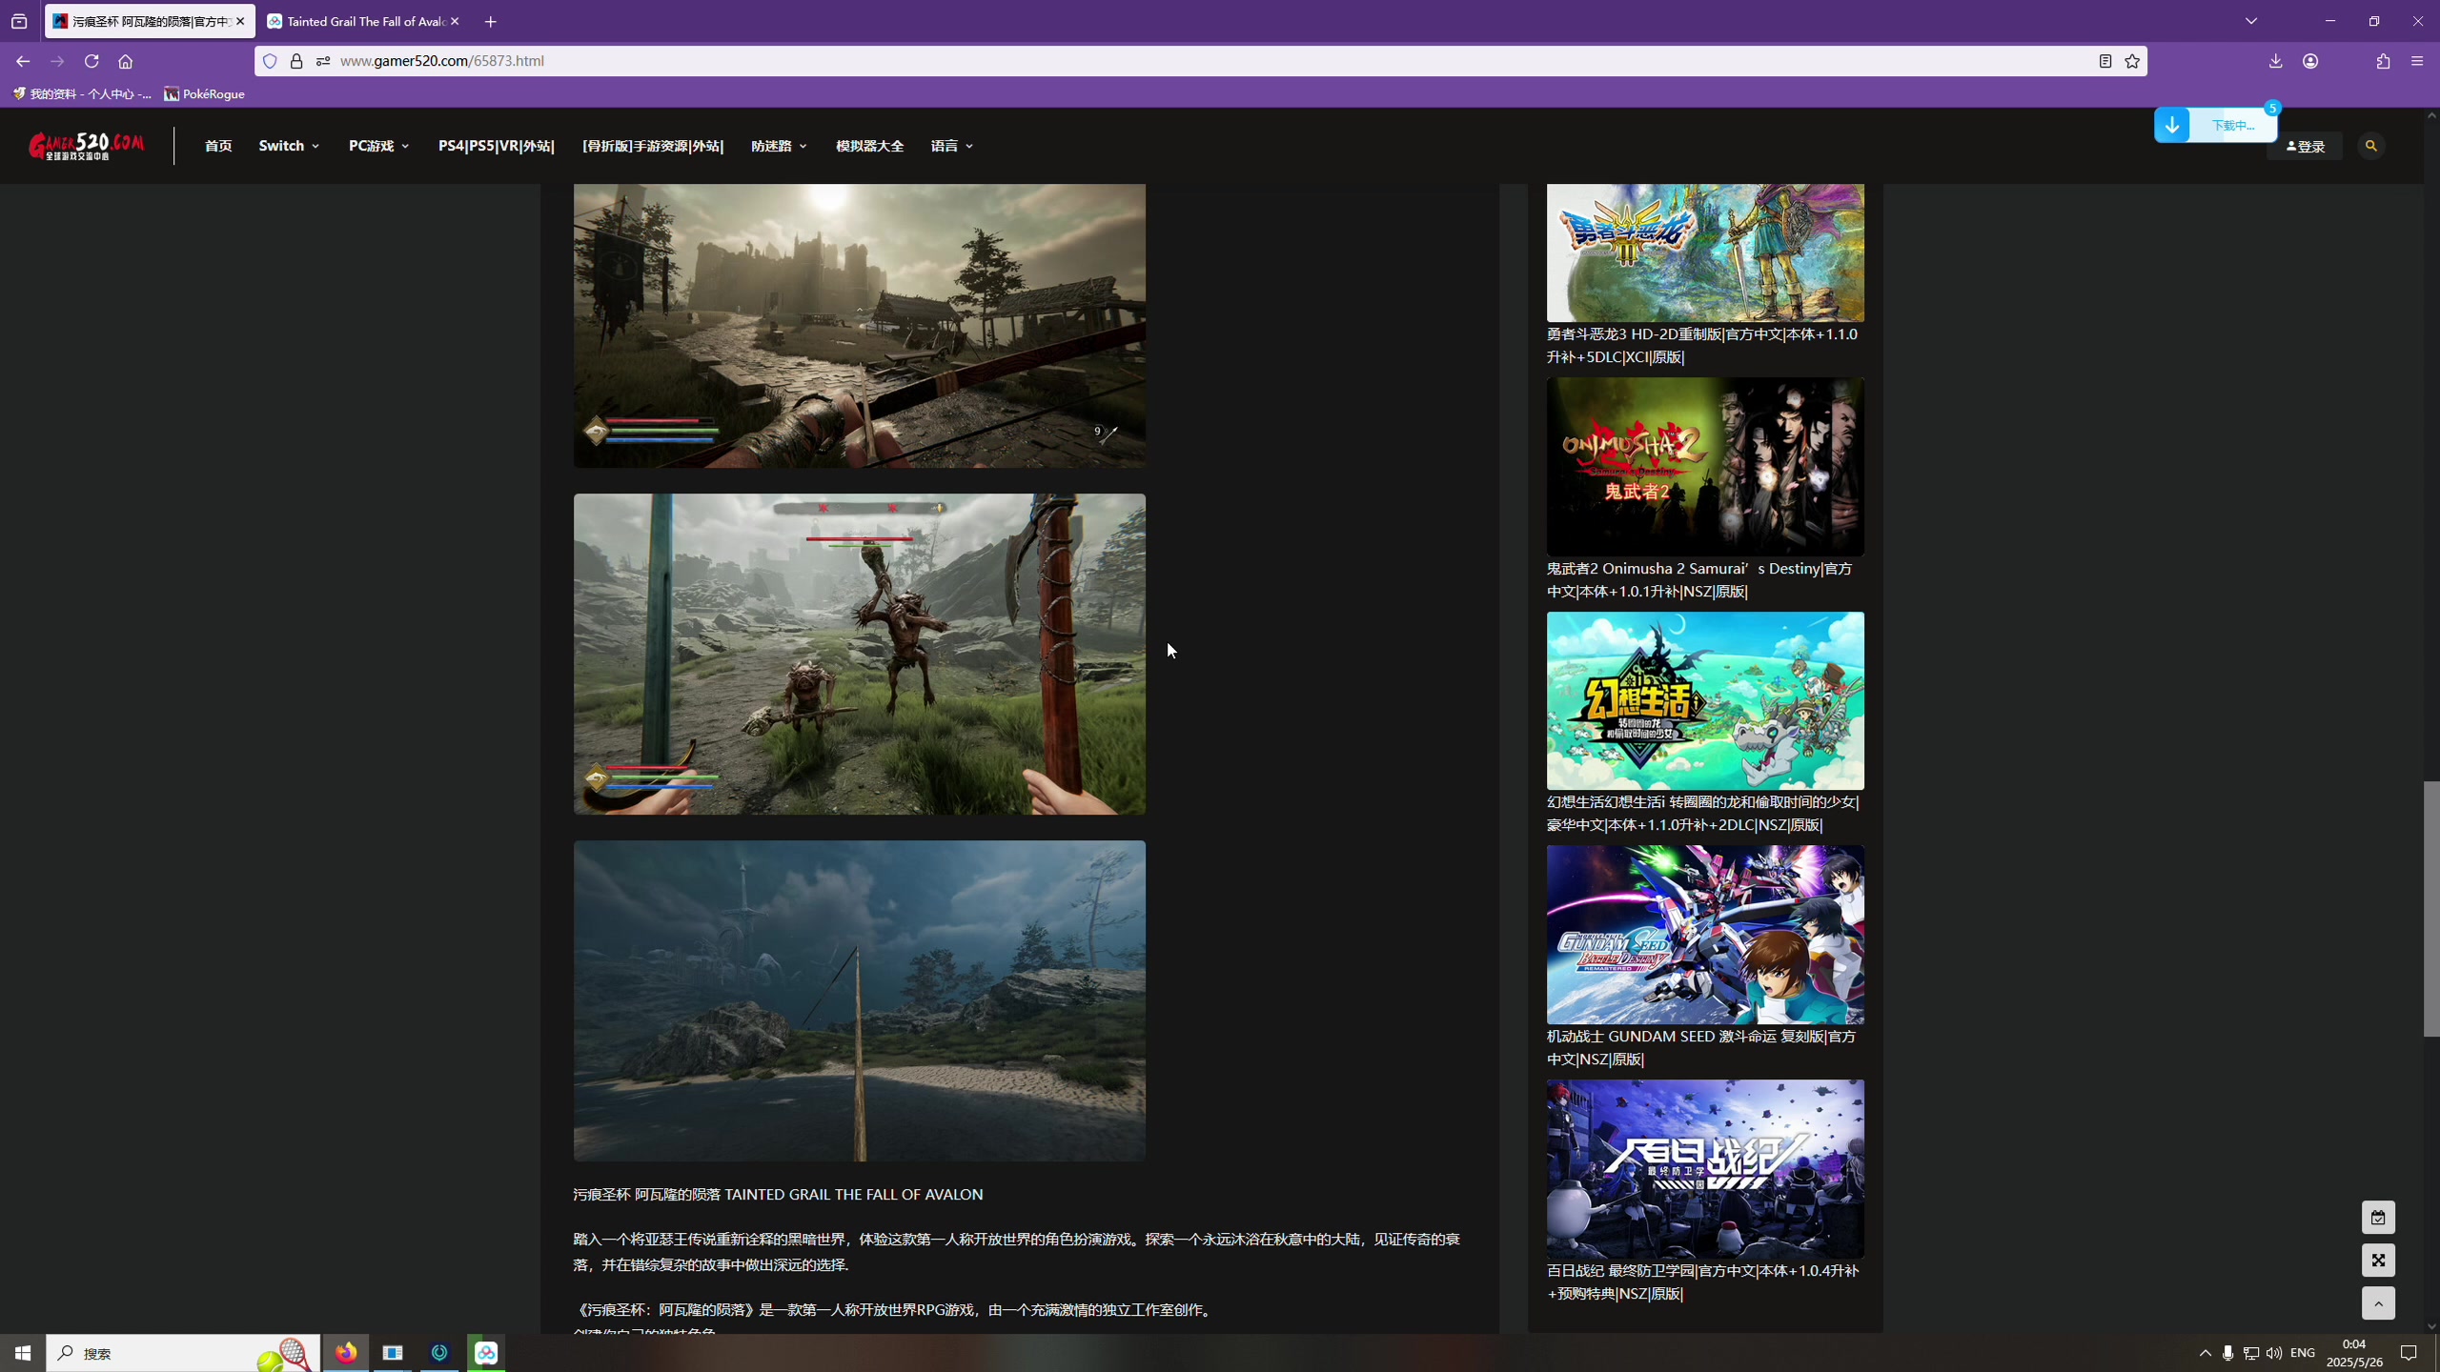The image size is (2440, 1372).
Task: Open the Windows Start menu
Action: (x=23, y=1353)
